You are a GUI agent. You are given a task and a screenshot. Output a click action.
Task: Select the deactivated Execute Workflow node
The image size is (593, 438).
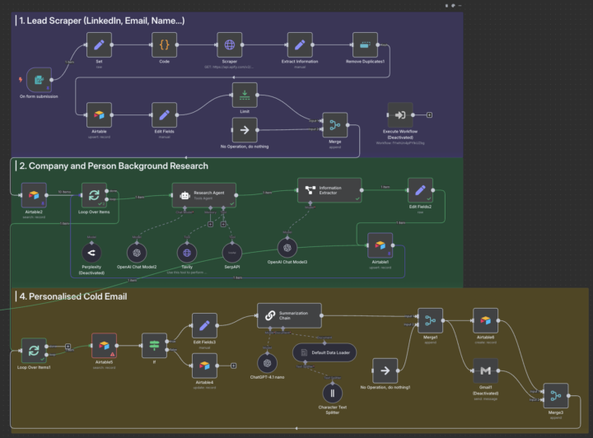(400, 115)
